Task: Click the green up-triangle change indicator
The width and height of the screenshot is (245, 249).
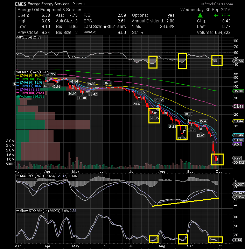Action: click(x=200, y=15)
